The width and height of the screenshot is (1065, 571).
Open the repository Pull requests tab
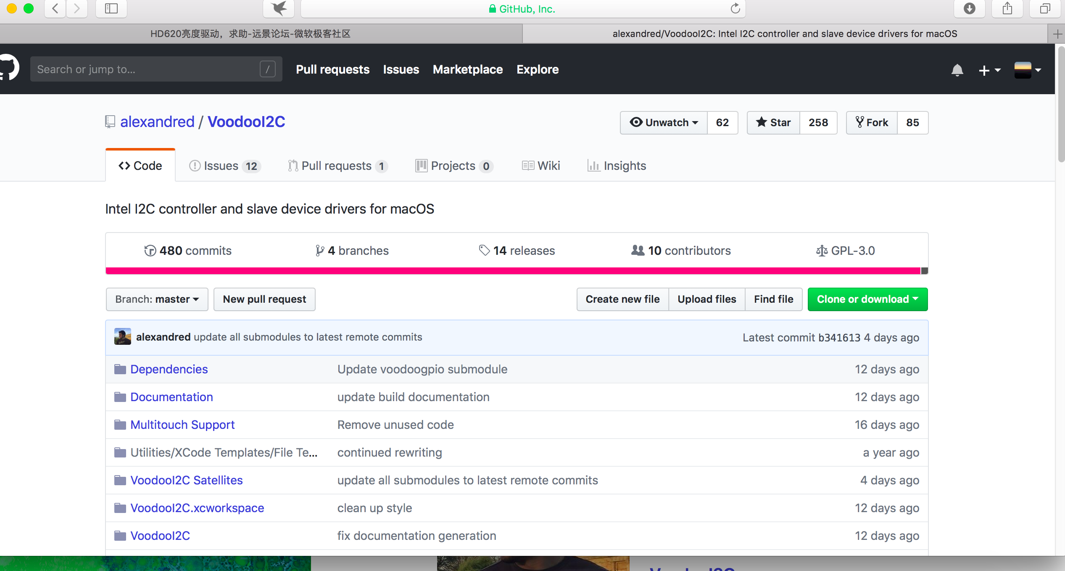coord(337,166)
